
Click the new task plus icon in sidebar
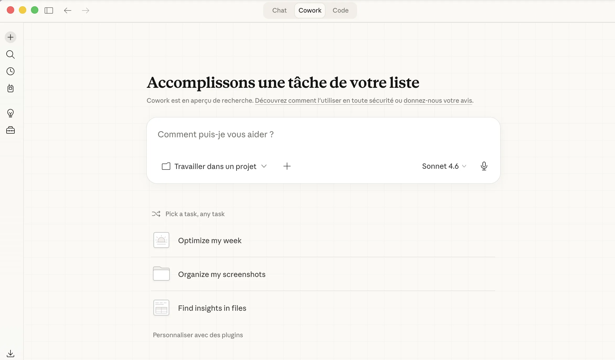click(10, 37)
